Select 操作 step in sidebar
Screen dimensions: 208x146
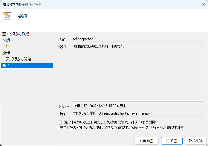[x=6, y=53]
